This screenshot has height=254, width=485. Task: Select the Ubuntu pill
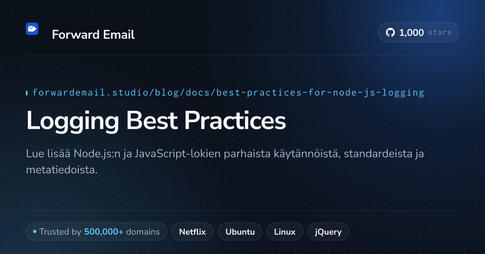(240, 232)
